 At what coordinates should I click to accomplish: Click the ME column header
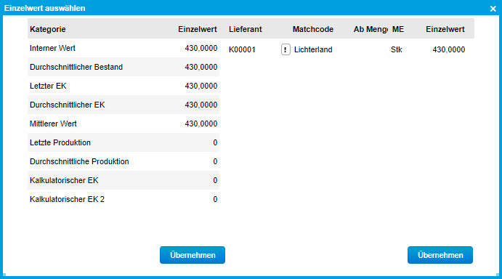point(398,29)
